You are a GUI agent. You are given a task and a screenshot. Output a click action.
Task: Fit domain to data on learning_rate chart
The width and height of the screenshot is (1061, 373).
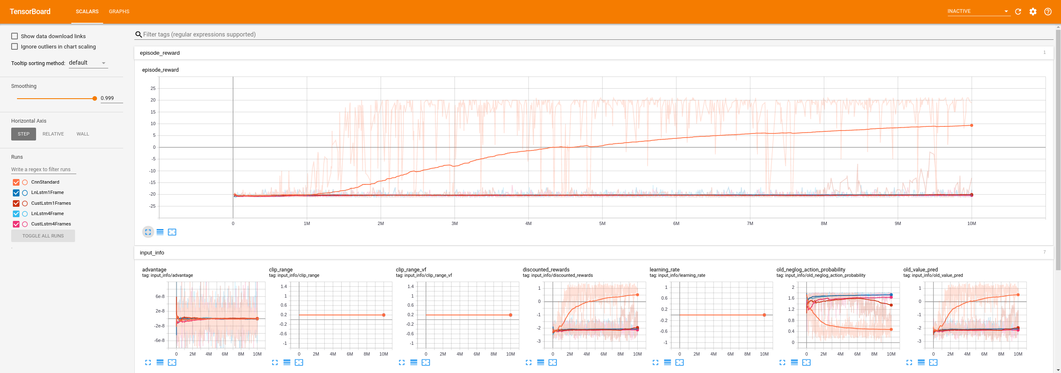[x=680, y=363]
